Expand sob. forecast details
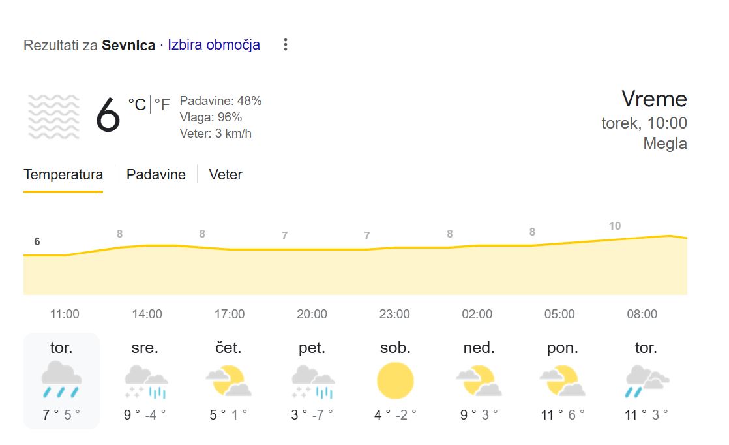This screenshot has height=445, width=729. point(394,348)
